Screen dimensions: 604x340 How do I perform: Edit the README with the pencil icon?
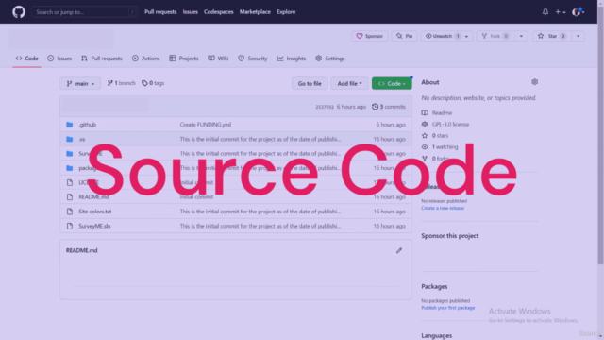click(x=399, y=250)
